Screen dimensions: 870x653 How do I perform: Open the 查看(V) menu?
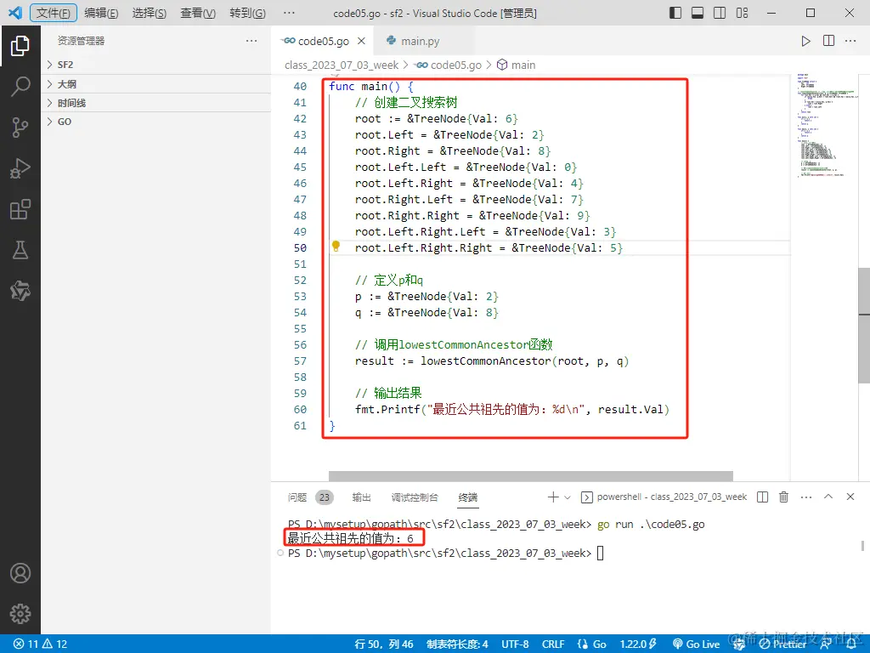click(x=198, y=13)
